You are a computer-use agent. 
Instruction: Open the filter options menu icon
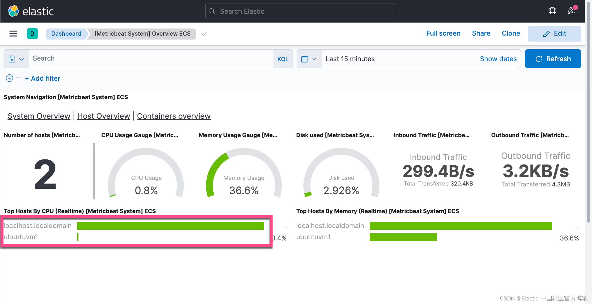click(10, 78)
